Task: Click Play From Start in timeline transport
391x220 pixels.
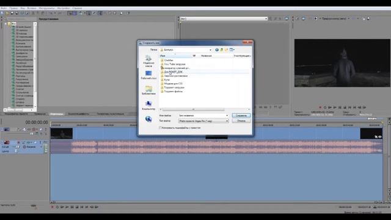Action: pyautogui.click(x=62, y=207)
